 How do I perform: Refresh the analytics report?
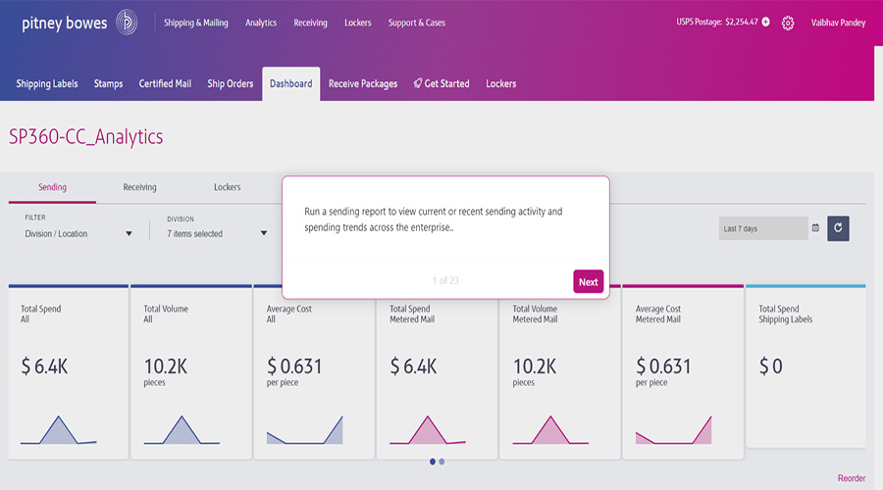pyautogui.click(x=838, y=228)
